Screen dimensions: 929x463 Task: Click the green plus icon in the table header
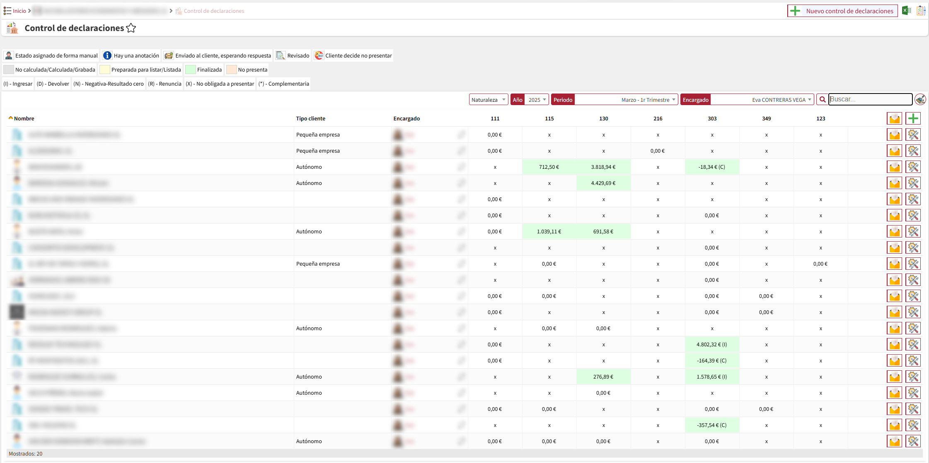click(x=913, y=118)
